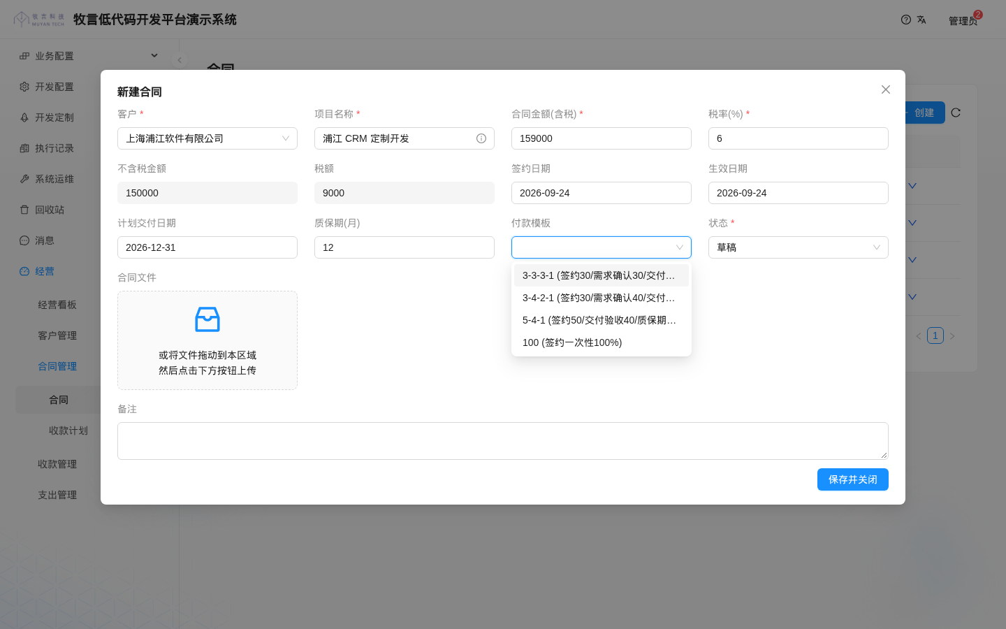Viewport: 1006px width, 629px height.
Task: Click the 项目名称 input field
Action: pos(404,138)
